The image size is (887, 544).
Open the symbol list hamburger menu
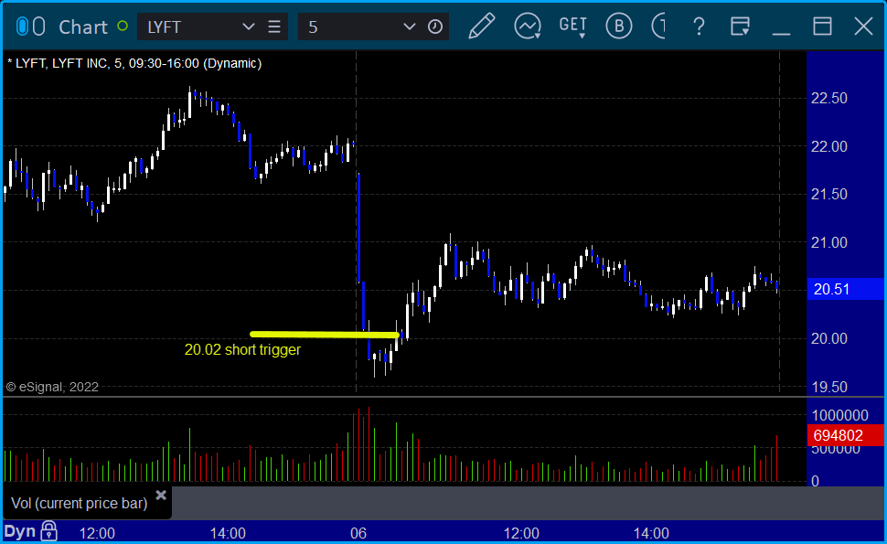click(274, 27)
